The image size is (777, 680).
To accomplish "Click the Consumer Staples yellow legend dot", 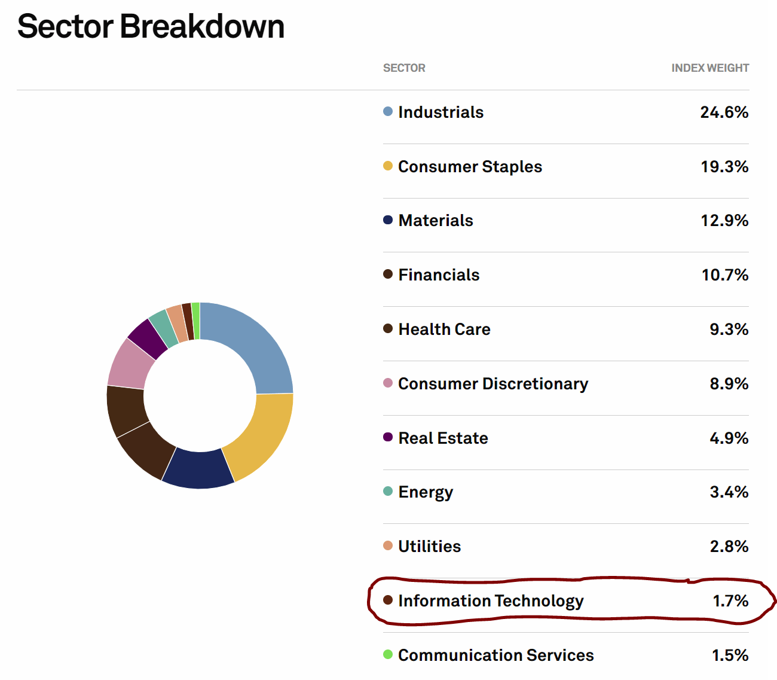I will [x=388, y=166].
